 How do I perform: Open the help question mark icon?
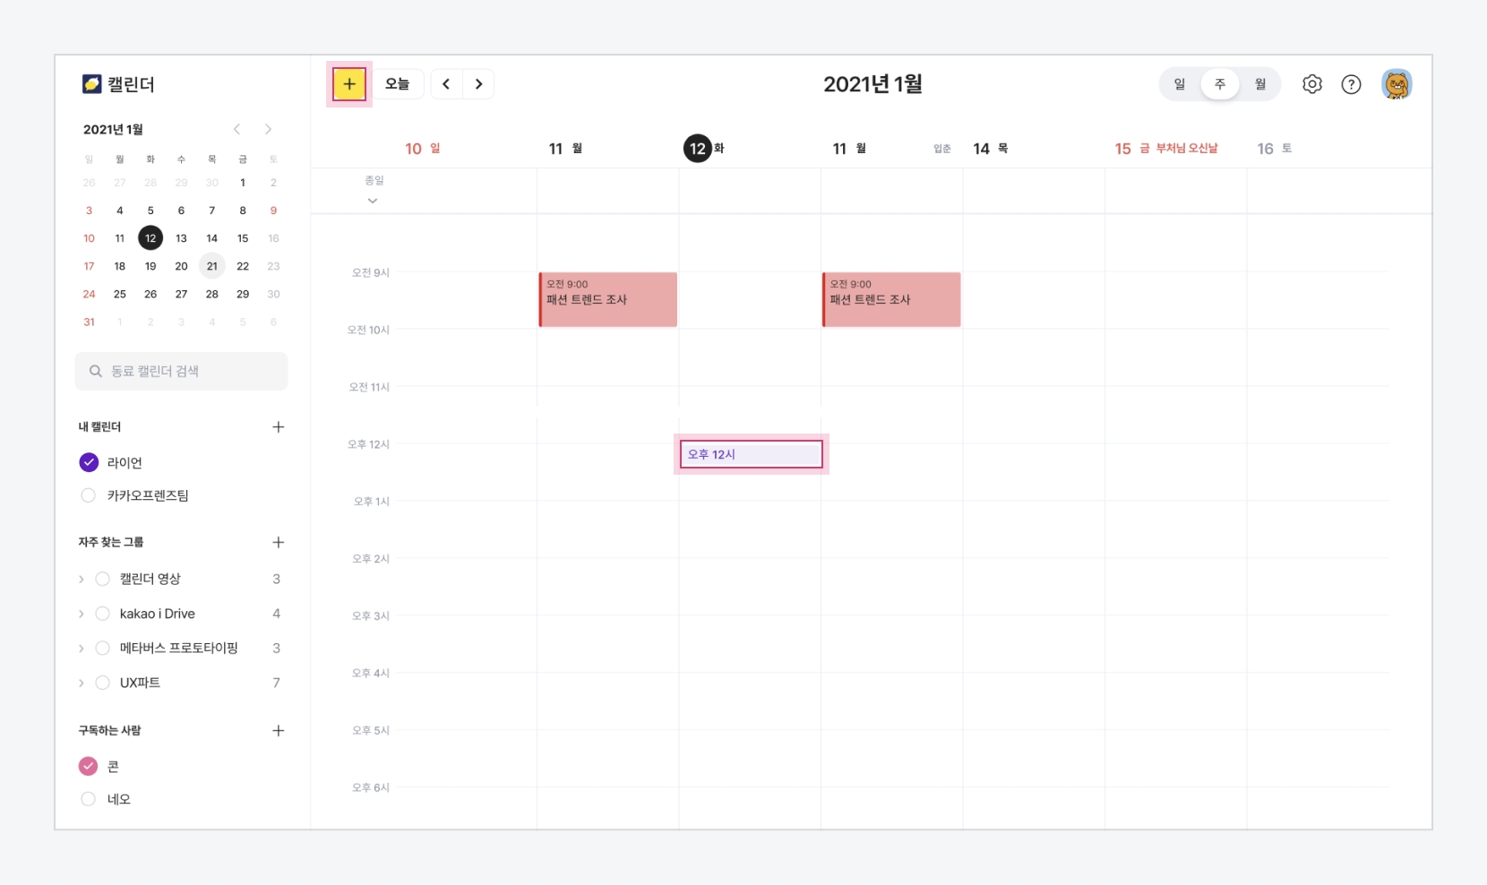[1351, 84]
